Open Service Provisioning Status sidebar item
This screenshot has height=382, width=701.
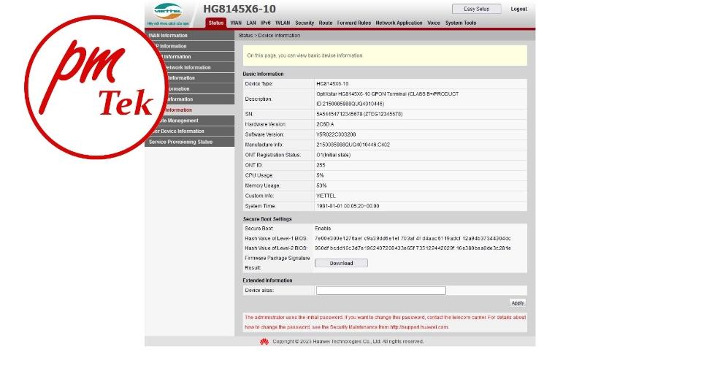coord(190,142)
